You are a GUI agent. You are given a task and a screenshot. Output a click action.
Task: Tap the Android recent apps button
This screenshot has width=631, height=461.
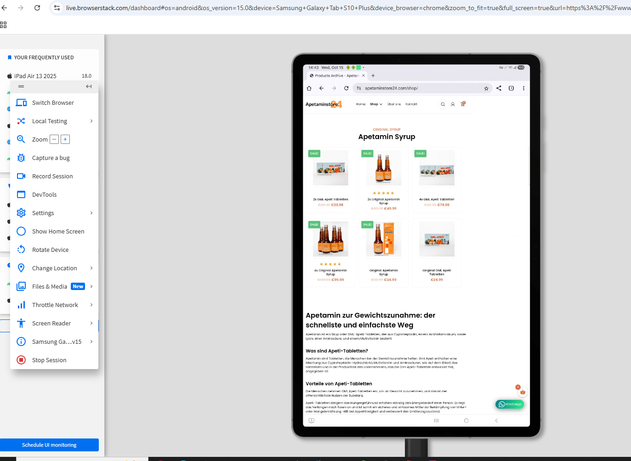(x=436, y=421)
